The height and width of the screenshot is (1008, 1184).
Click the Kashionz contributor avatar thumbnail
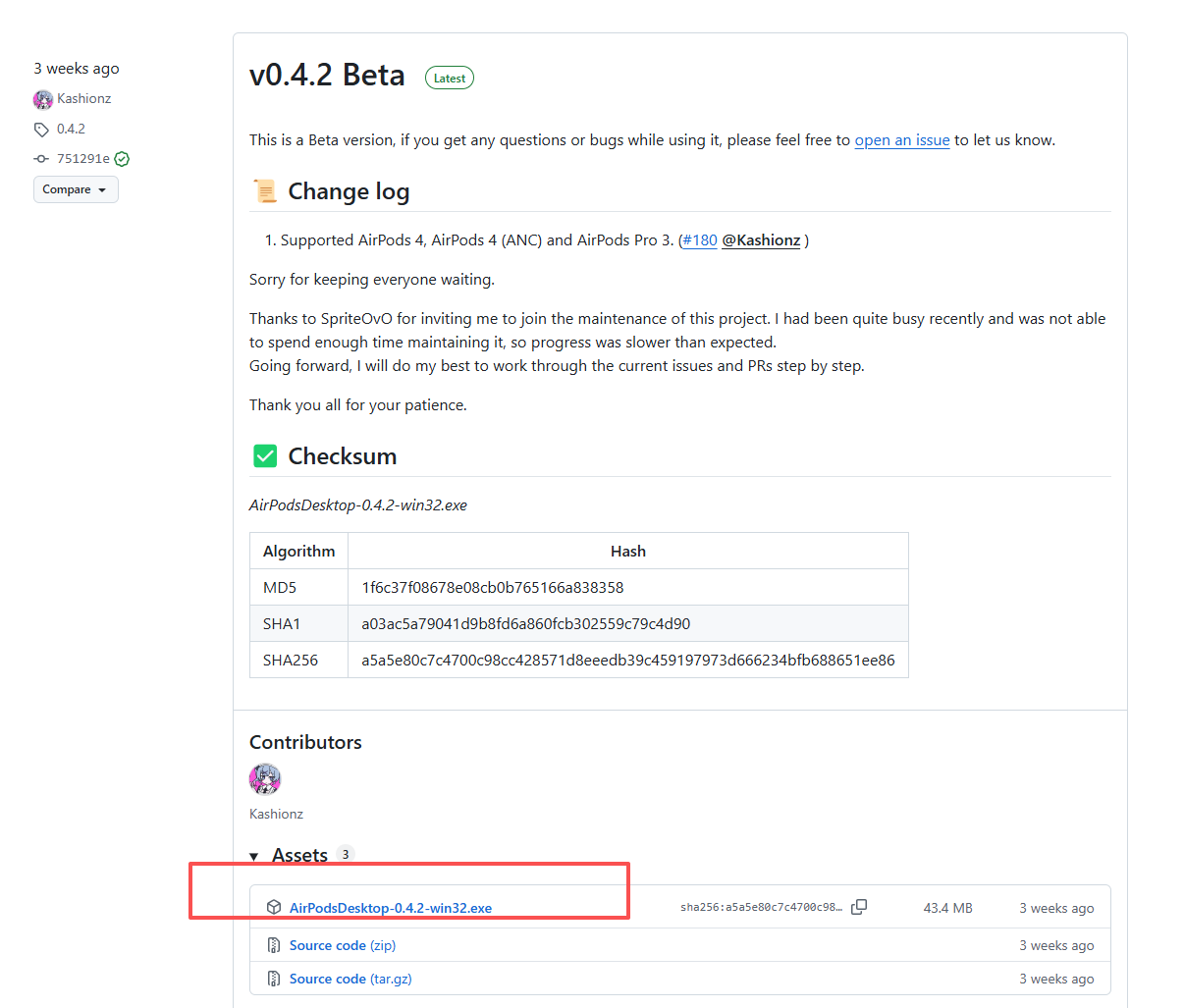click(x=265, y=779)
